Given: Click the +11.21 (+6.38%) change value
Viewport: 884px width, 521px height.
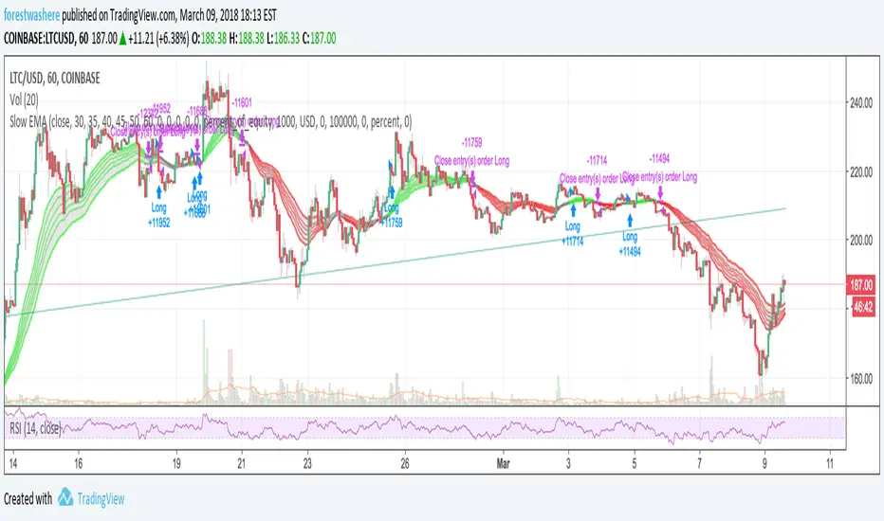Looking at the screenshot, I should click(157, 38).
